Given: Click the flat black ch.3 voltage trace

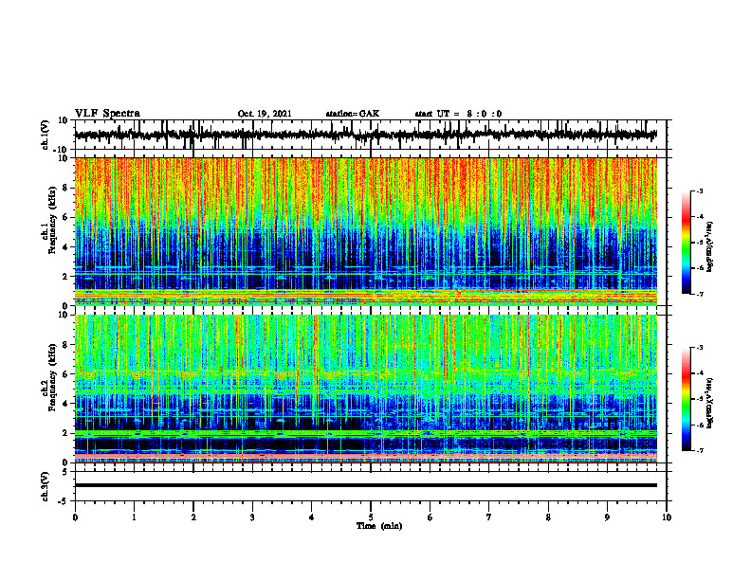Looking at the screenshot, I should pyautogui.click(x=366, y=485).
